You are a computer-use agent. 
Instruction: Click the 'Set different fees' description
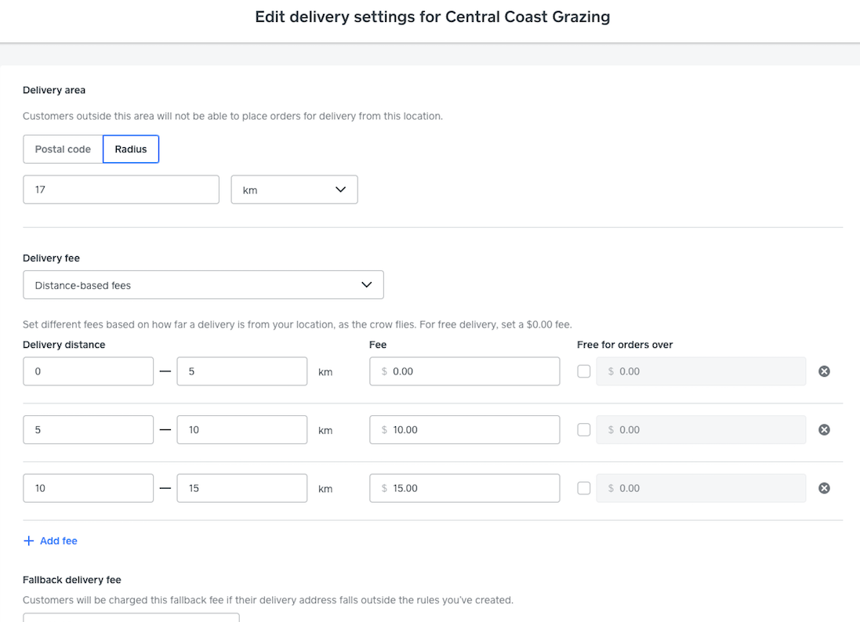[297, 324]
